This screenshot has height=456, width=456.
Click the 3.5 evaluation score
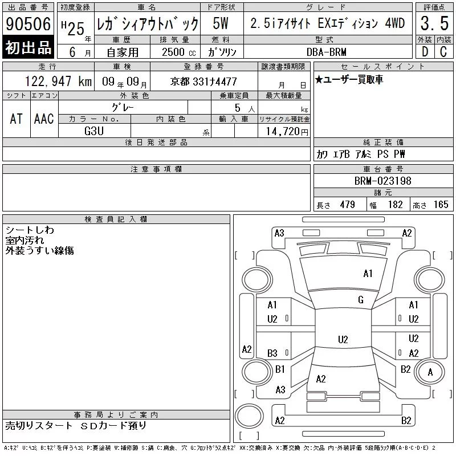coord(434,23)
